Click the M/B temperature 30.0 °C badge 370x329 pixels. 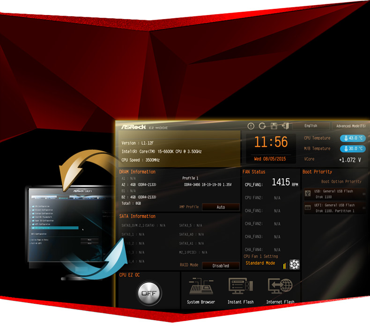pyautogui.click(x=353, y=148)
